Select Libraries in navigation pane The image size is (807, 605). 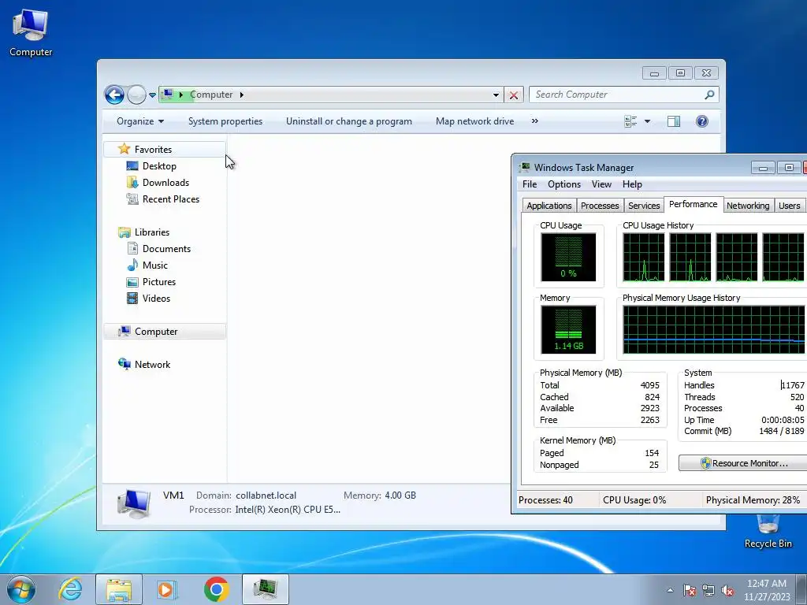pos(151,232)
